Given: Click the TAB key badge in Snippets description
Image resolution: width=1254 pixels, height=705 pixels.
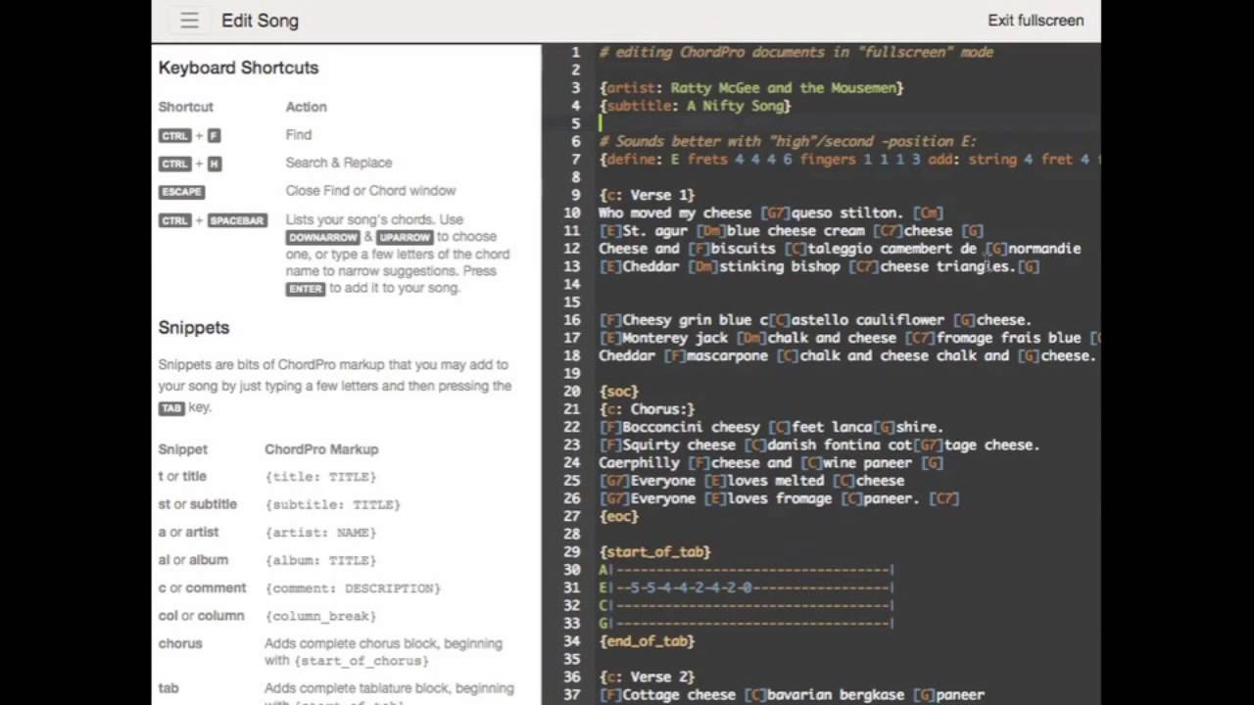Looking at the screenshot, I should pyautogui.click(x=171, y=408).
